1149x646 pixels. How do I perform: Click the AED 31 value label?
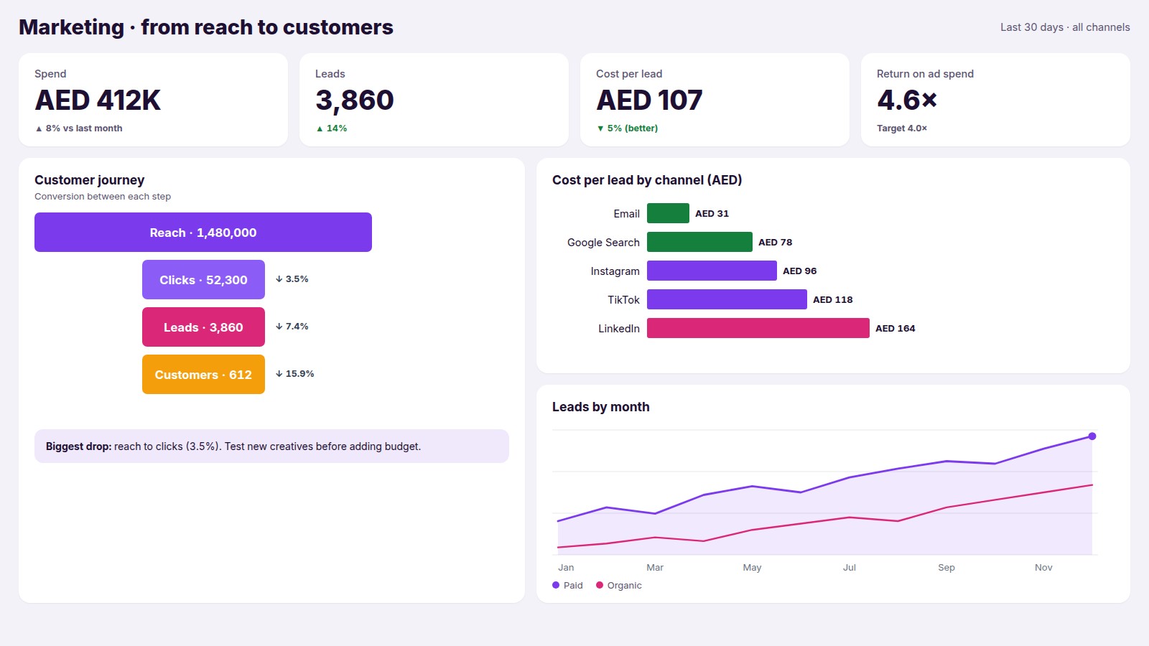pos(712,213)
